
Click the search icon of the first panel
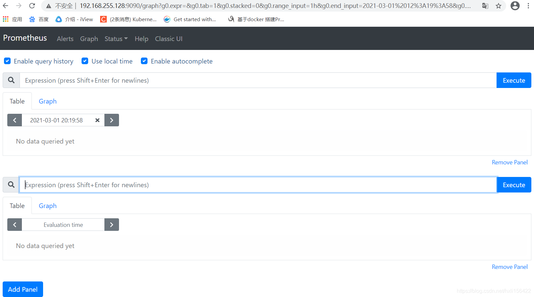(x=11, y=80)
